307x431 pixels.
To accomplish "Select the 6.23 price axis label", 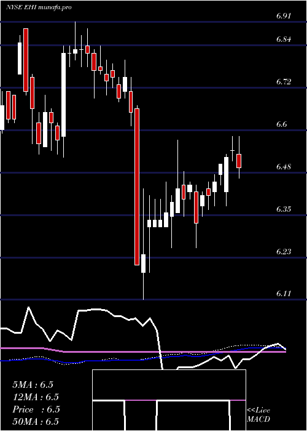I will (284, 252).
